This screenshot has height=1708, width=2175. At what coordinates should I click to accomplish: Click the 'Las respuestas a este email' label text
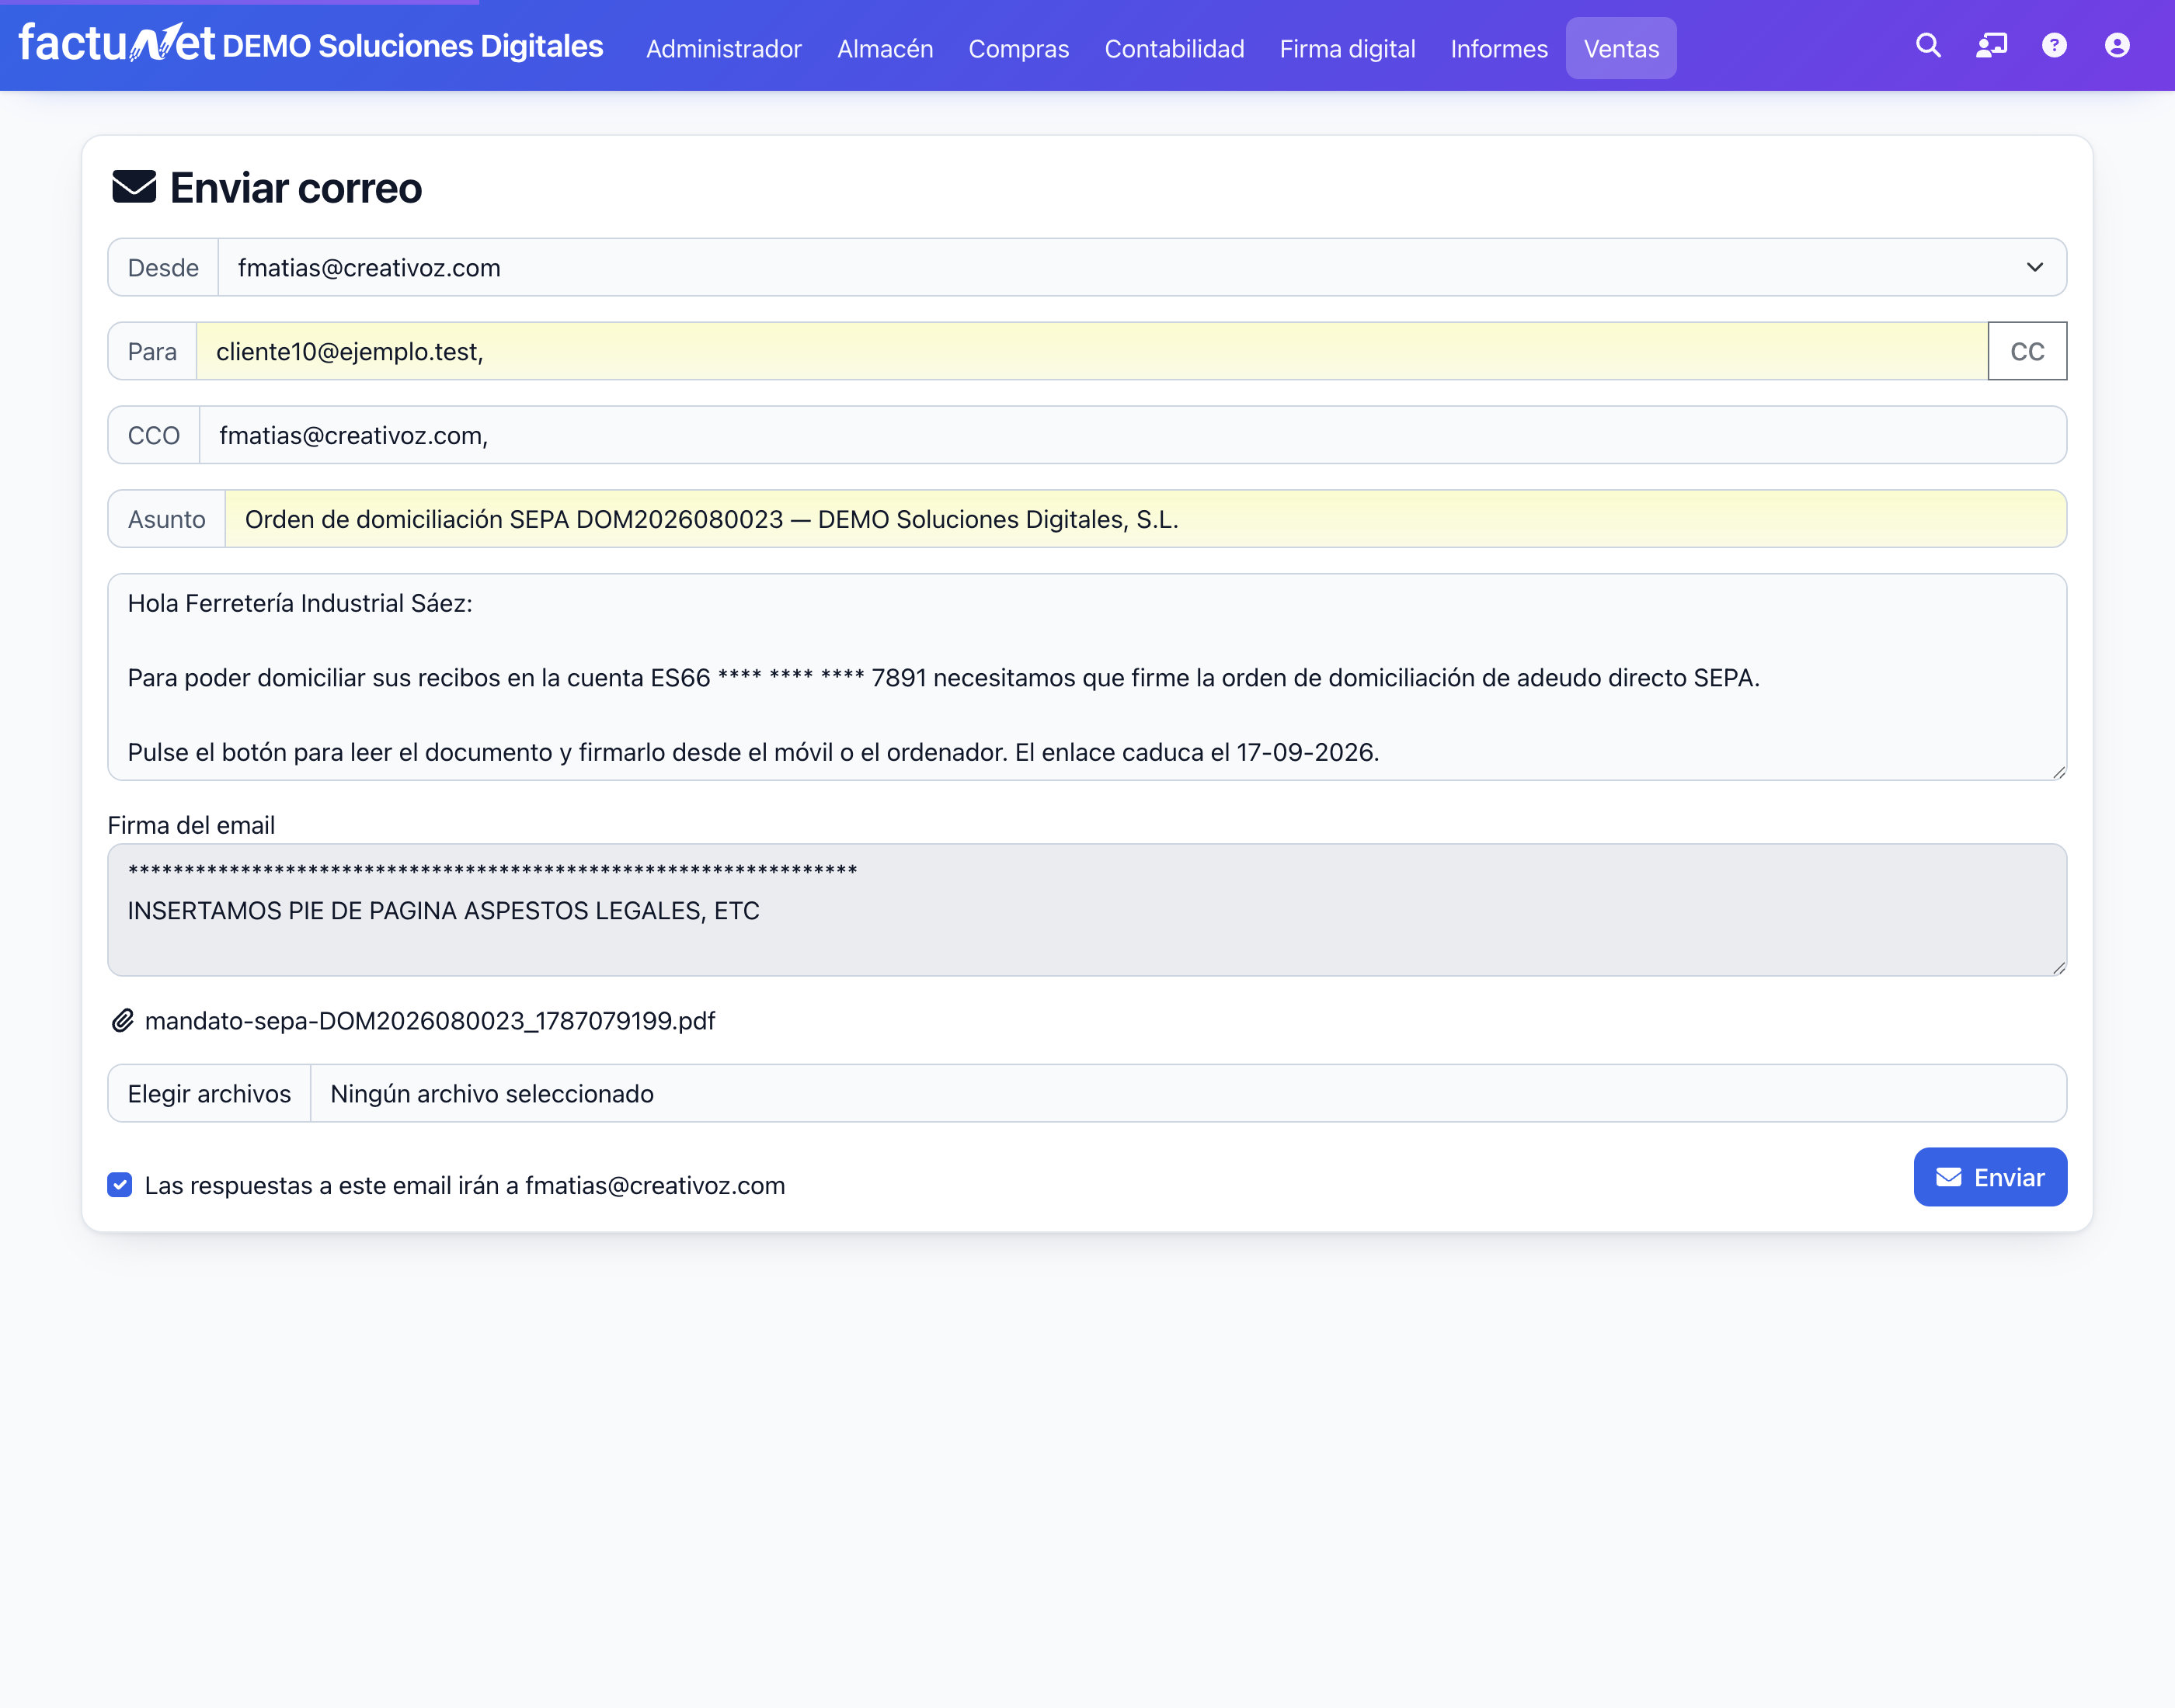pos(465,1185)
